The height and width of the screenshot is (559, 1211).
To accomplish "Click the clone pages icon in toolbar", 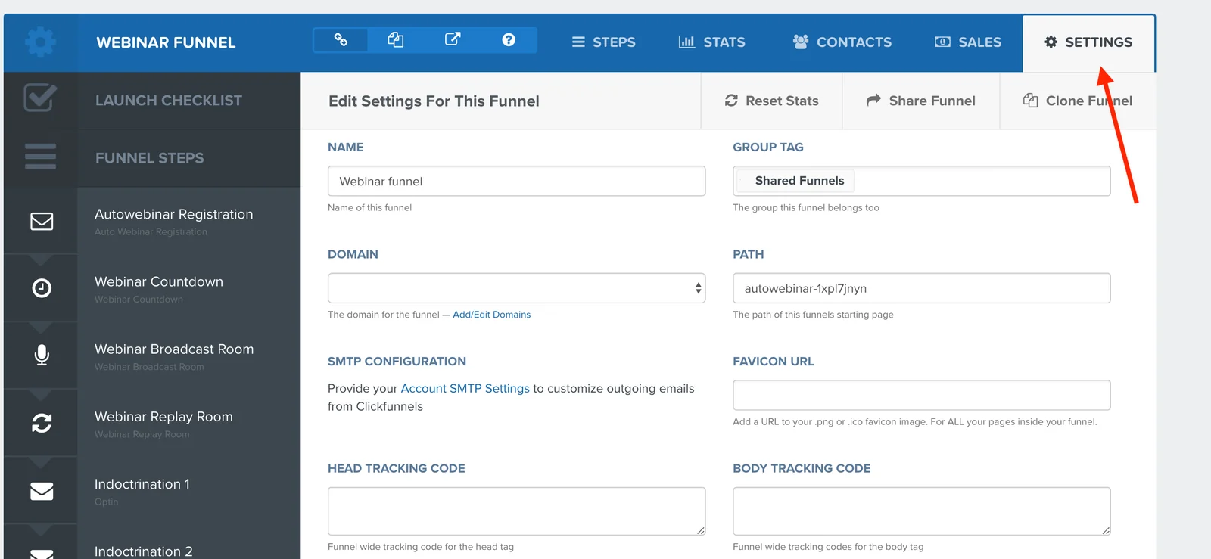I will tap(396, 39).
